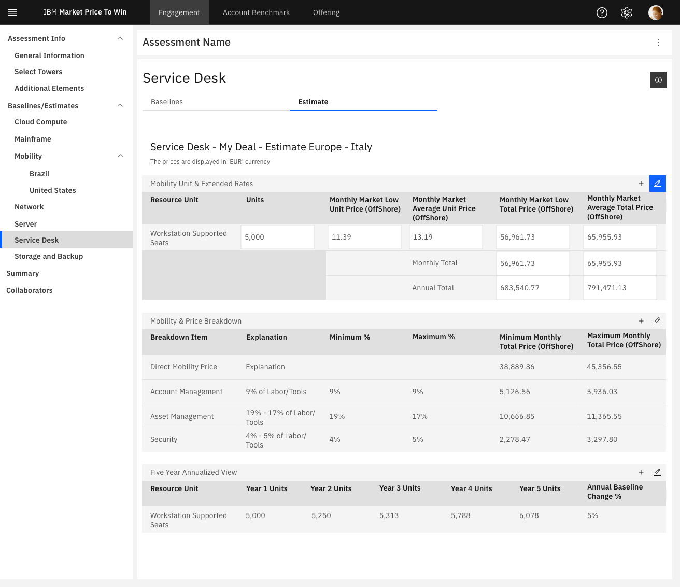
Task: Click the Service Desk info icon
Action: (x=658, y=80)
